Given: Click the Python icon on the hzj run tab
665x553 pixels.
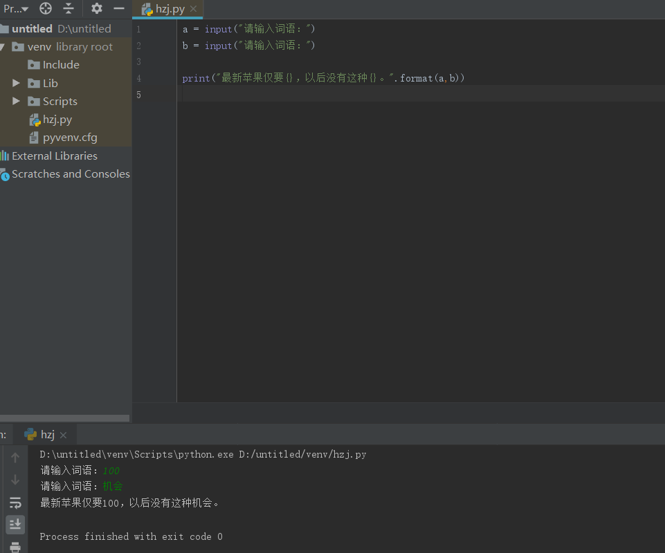Looking at the screenshot, I should (30, 434).
